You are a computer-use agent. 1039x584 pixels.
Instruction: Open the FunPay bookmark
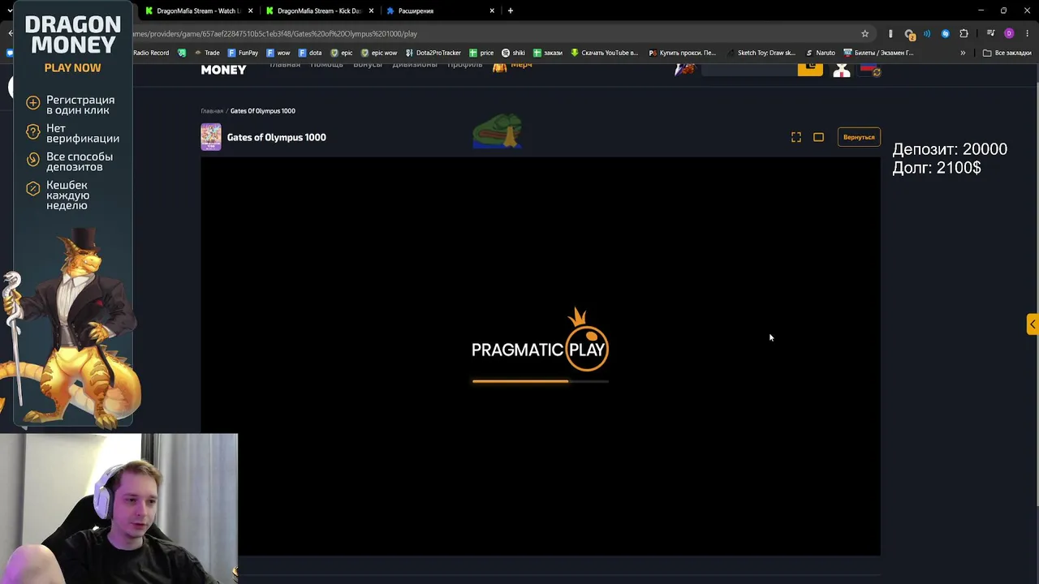pos(243,53)
